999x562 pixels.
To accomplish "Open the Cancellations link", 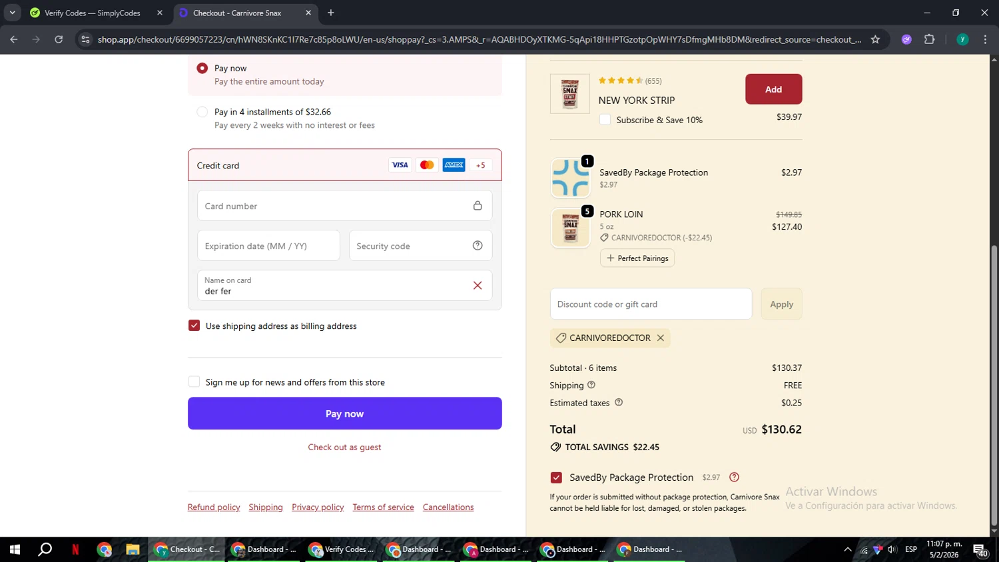I will coord(448,507).
